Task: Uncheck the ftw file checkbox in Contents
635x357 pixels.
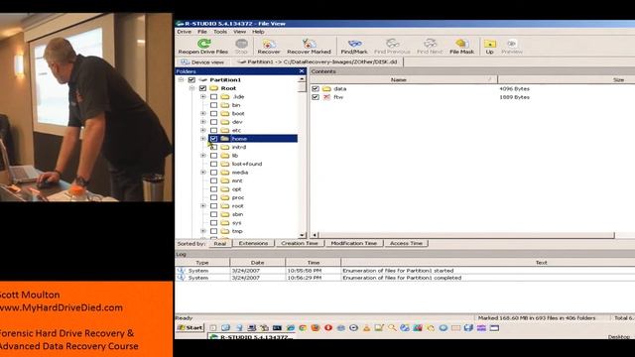Action: click(x=316, y=97)
